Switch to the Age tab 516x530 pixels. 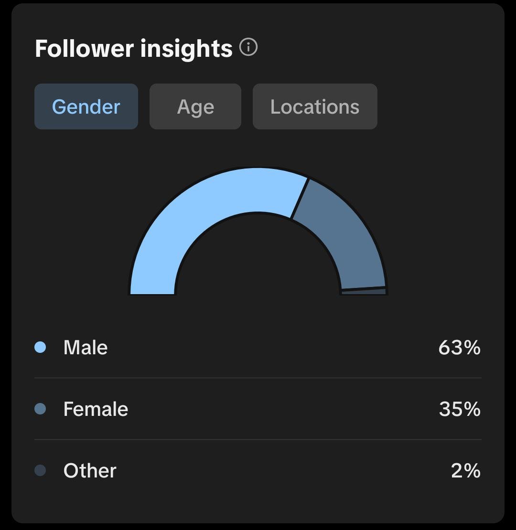(195, 106)
